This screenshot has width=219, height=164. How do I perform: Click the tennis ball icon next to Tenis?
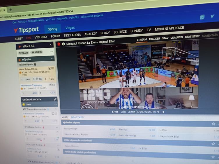click(24, 104)
